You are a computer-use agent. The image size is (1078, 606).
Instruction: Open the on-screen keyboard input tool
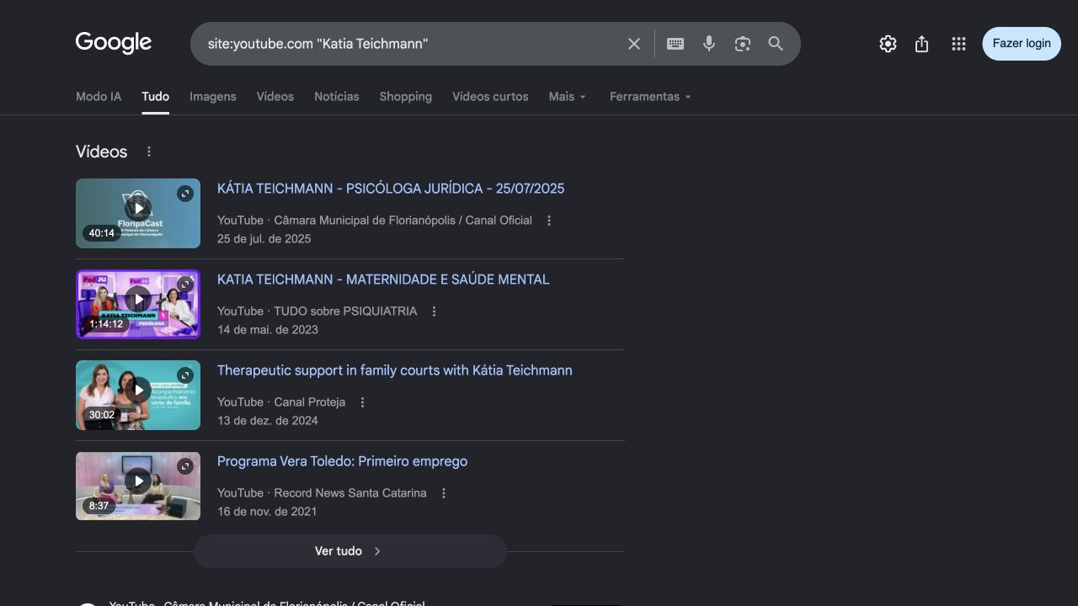(675, 44)
